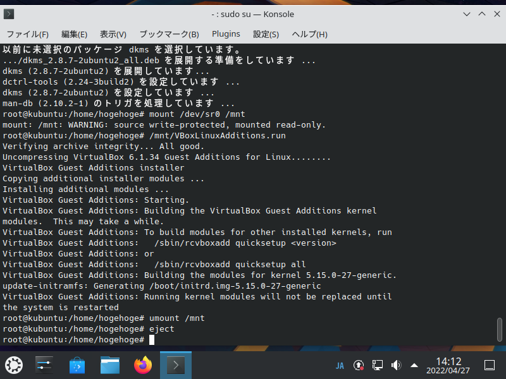Open the ブックマーク(B) menu
Viewport: 506px width, 379px height.
point(169,34)
